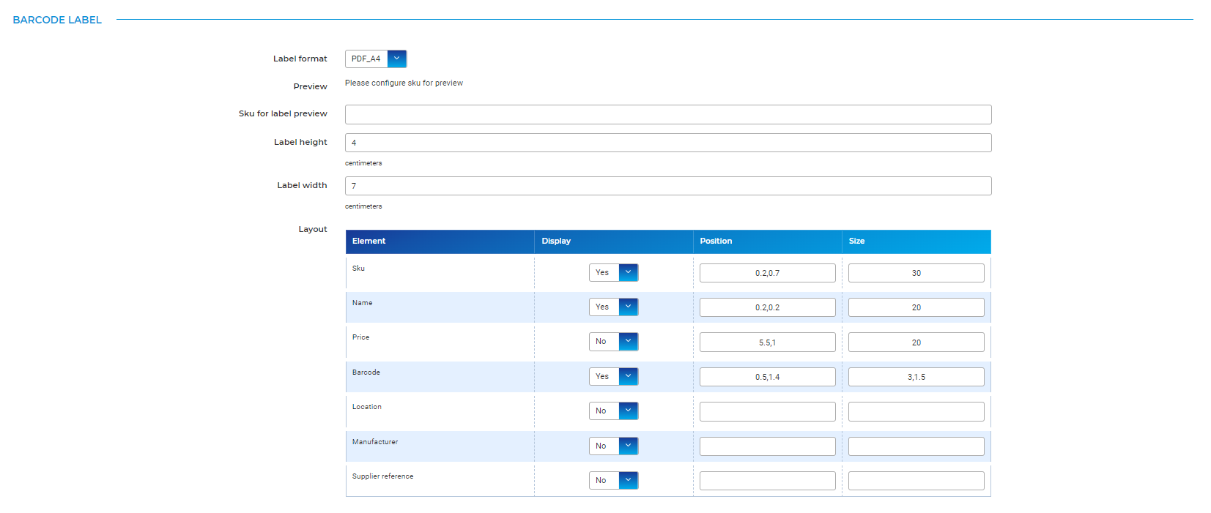The height and width of the screenshot is (513, 1211).
Task: Click the Supplier reference position field
Action: tap(767, 481)
